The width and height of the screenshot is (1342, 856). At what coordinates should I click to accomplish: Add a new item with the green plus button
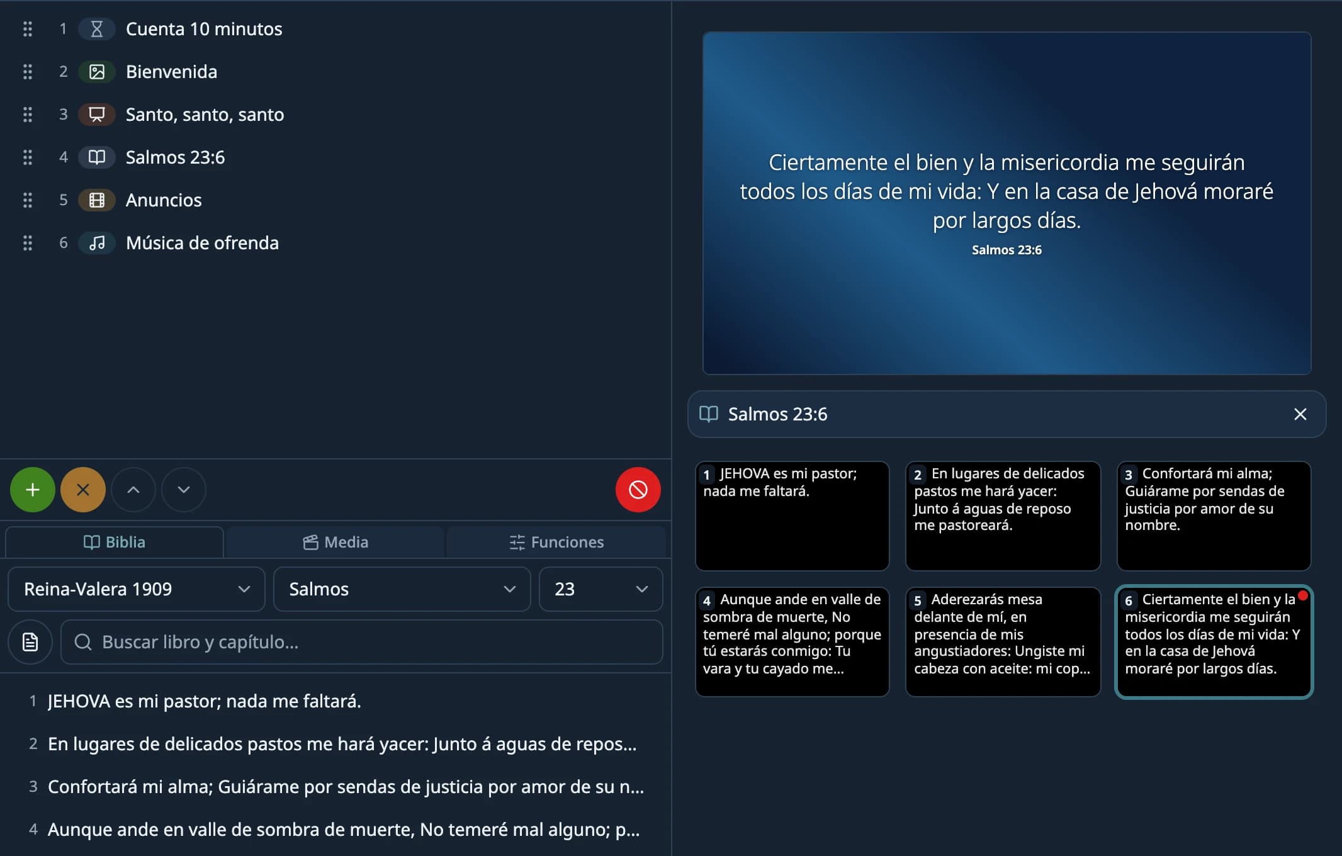33,490
